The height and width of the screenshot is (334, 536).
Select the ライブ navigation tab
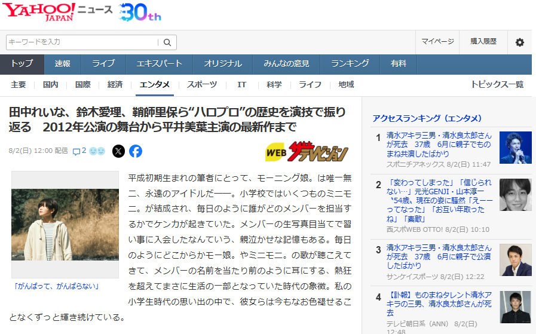tap(103, 64)
